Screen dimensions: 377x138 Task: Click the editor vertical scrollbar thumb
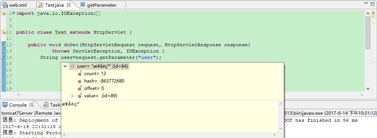(368, 33)
